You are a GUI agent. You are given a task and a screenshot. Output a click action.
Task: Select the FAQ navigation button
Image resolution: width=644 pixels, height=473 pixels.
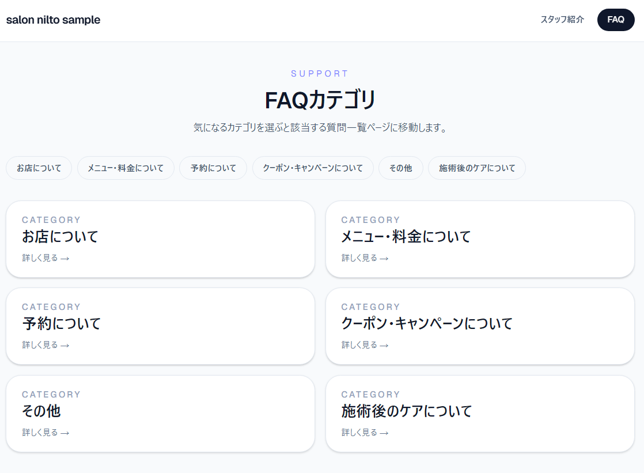615,20
